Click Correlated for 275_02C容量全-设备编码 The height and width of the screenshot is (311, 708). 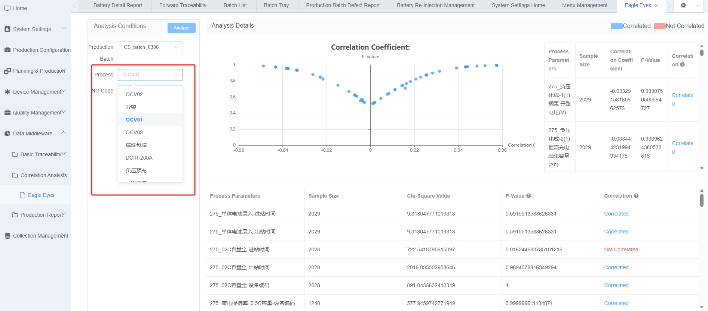tap(616, 285)
